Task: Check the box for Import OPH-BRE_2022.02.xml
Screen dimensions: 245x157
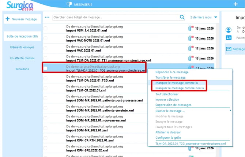Action: (x=45, y=148)
